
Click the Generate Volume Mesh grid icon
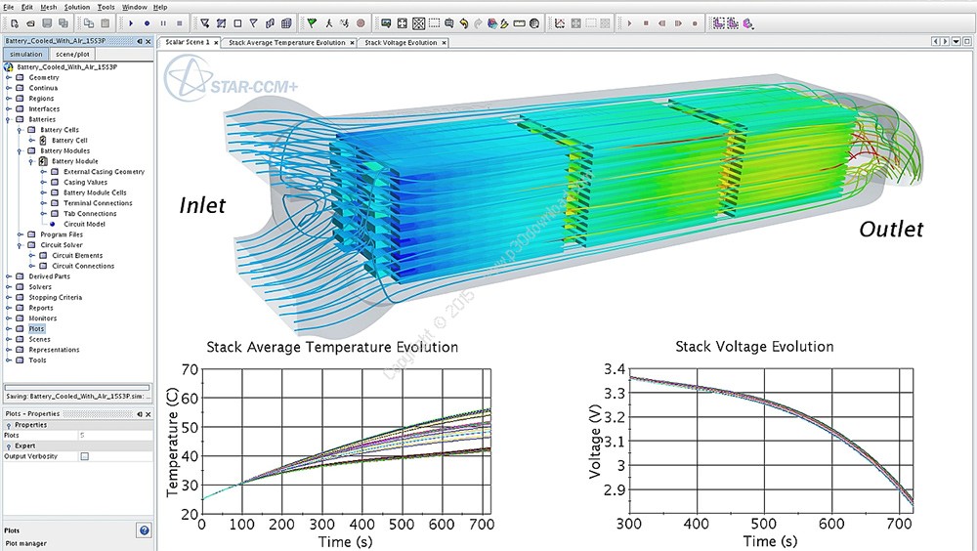tap(286, 23)
